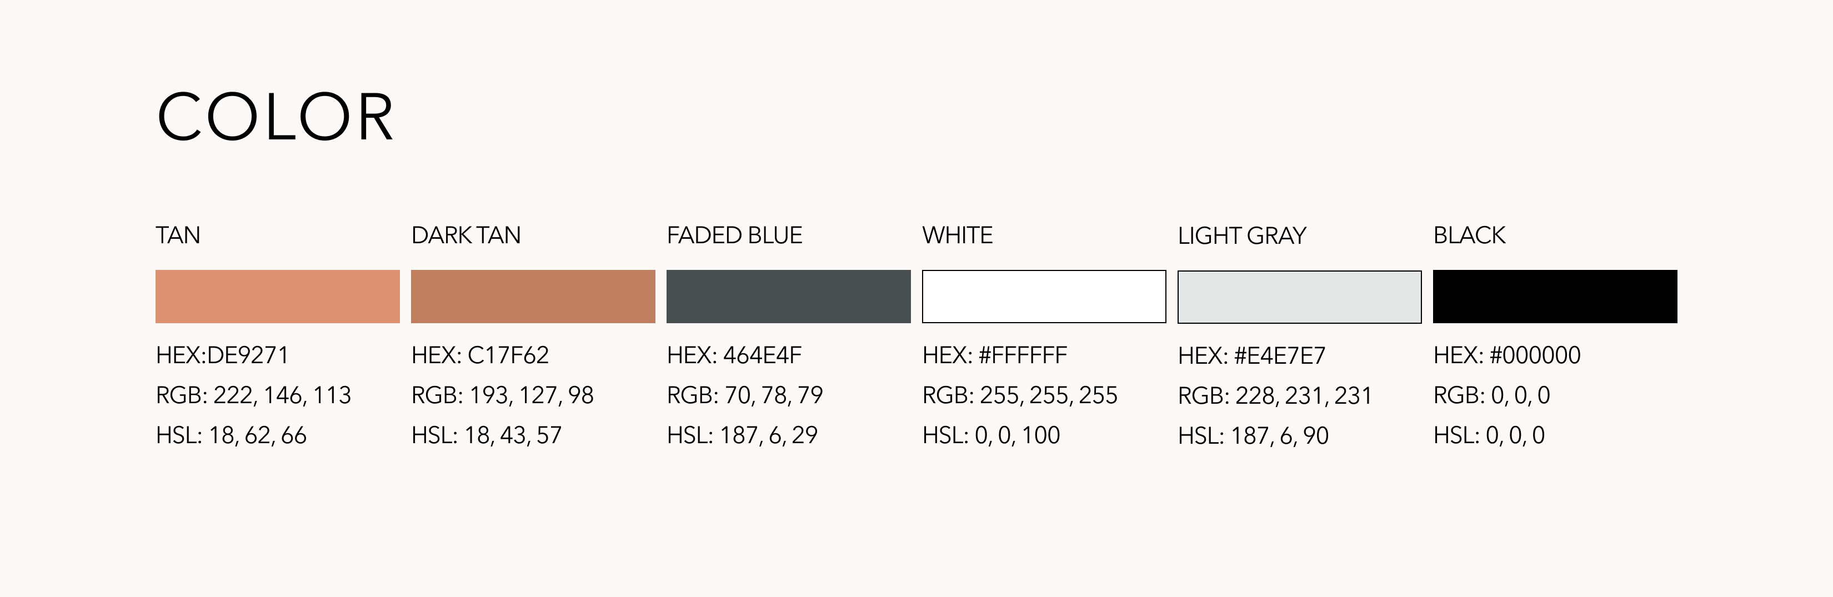Click the HSL: 187, 6, 29 value

coord(742,435)
